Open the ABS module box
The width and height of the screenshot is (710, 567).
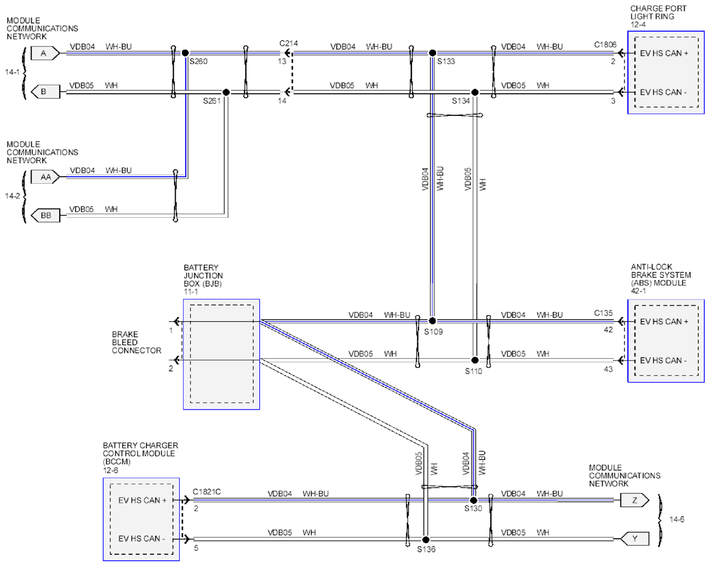(x=666, y=341)
